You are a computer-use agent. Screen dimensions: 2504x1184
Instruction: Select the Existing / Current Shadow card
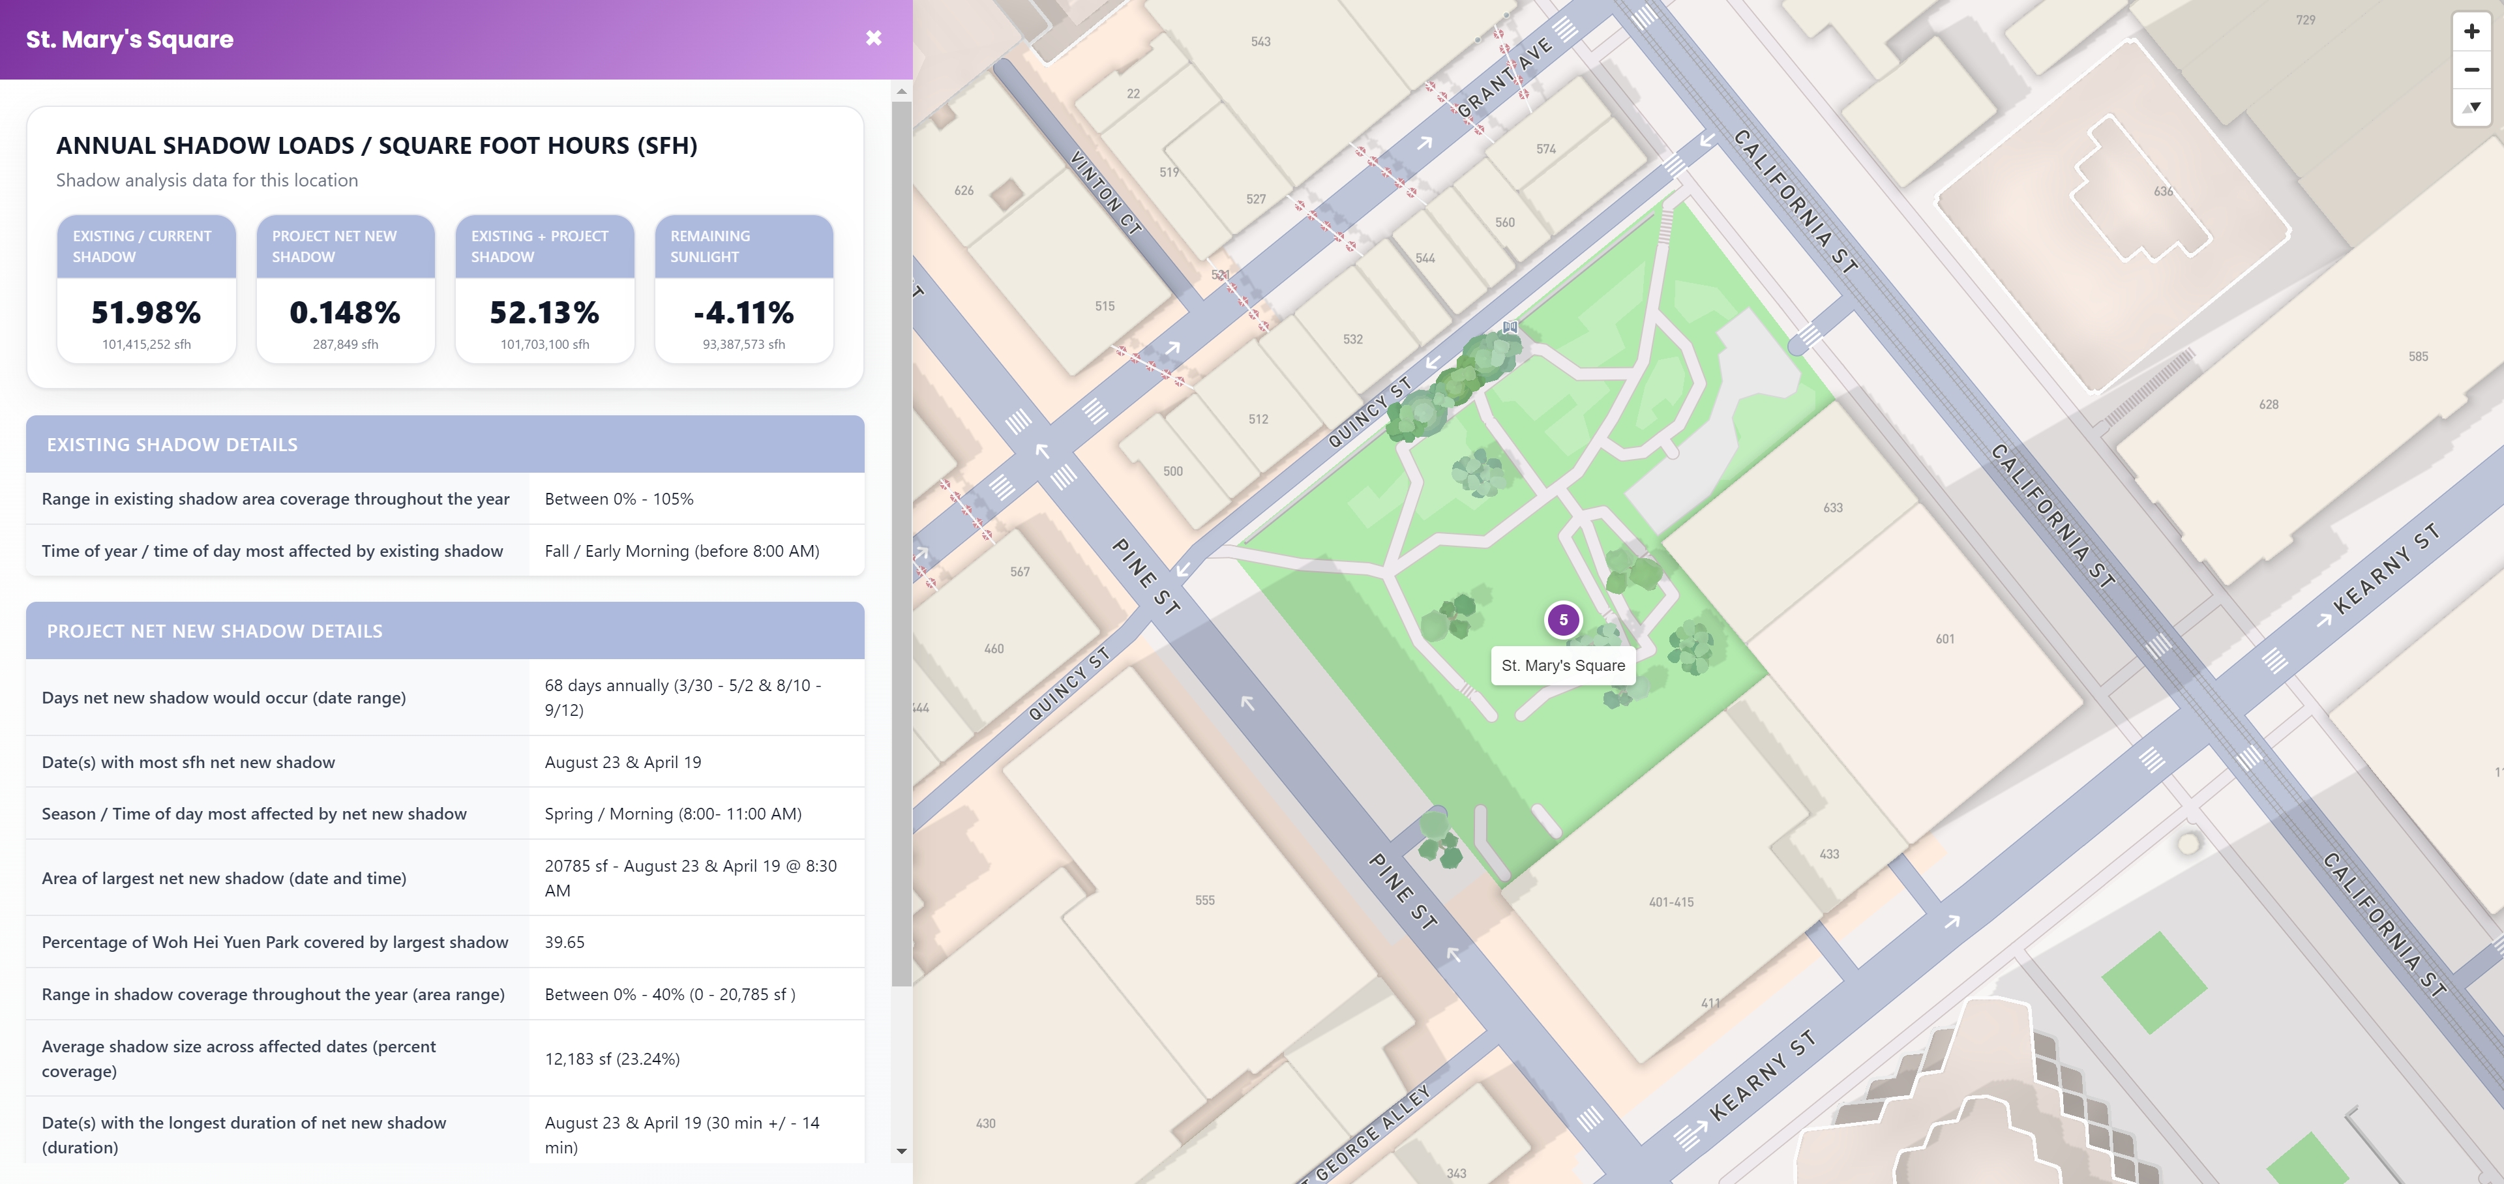147,289
